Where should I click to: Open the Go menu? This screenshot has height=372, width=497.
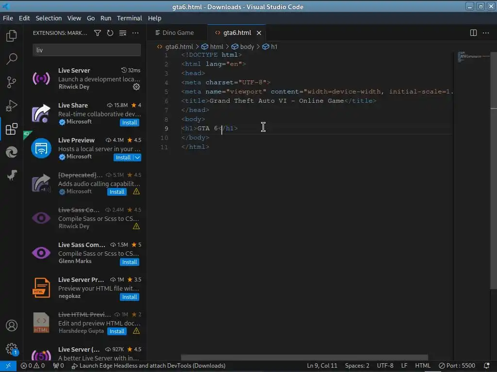(x=91, y=18)
